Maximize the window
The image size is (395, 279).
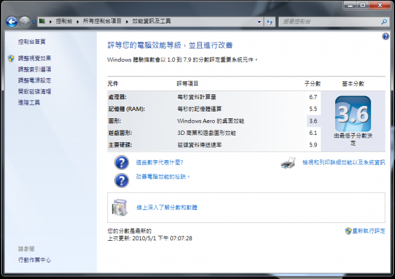click(x=362, y=6)
